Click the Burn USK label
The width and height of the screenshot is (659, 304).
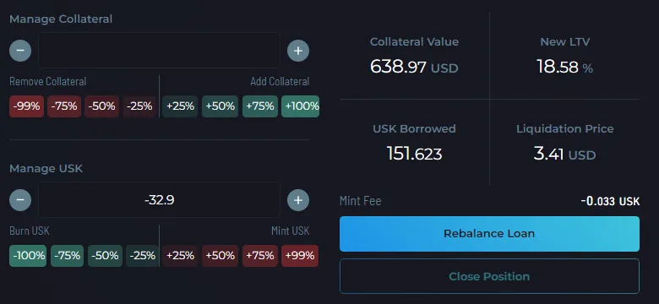(30, 231)
